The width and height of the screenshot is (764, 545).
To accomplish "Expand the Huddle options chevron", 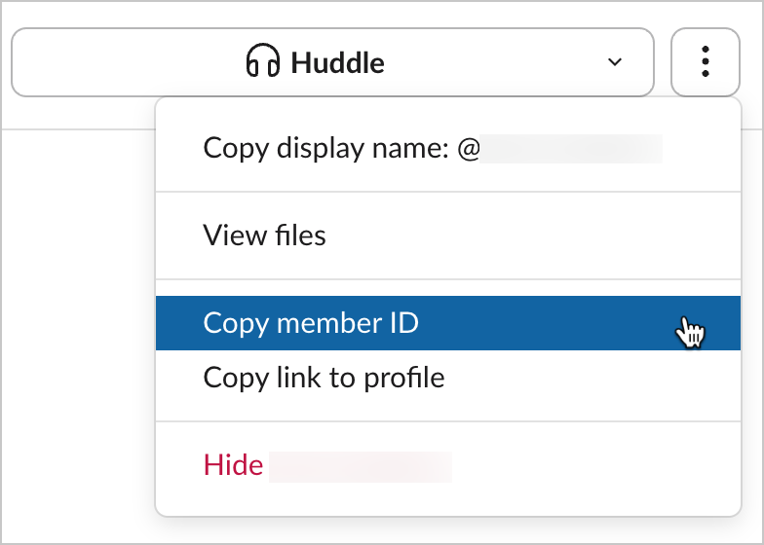I will pyautogui.click(x=615, y=62).
